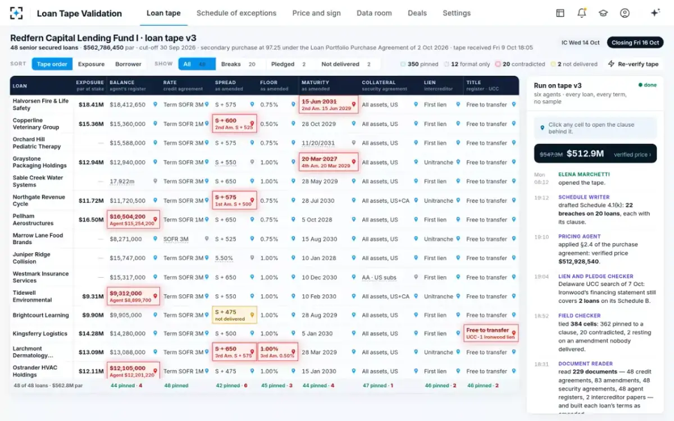Viewport: 674px width, 421px height.
Task: Click Northgate spread S + 575 cell
Action: pos(234,200)
